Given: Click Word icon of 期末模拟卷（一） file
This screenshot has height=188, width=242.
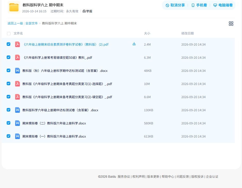Looking at the screenshot, I should (x=18, y=136).
